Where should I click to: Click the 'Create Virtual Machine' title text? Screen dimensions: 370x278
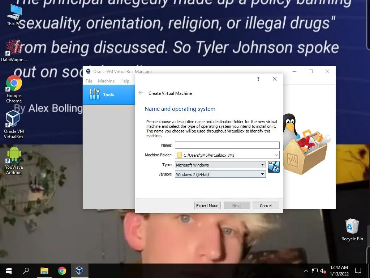click(x=170, y=93)
